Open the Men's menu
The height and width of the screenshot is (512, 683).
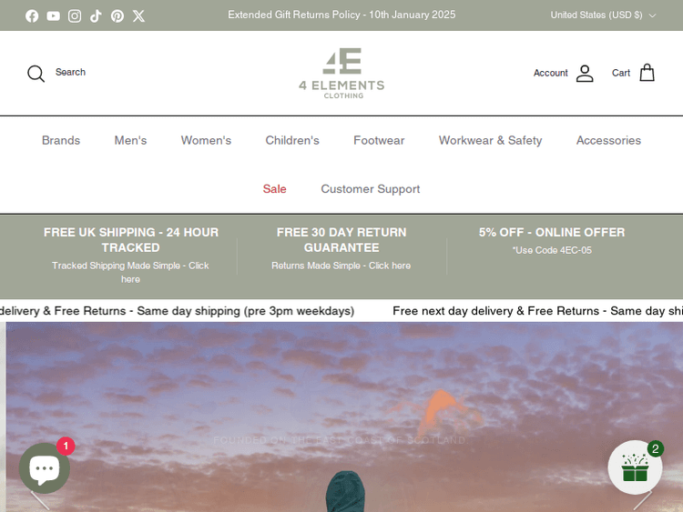130,141
